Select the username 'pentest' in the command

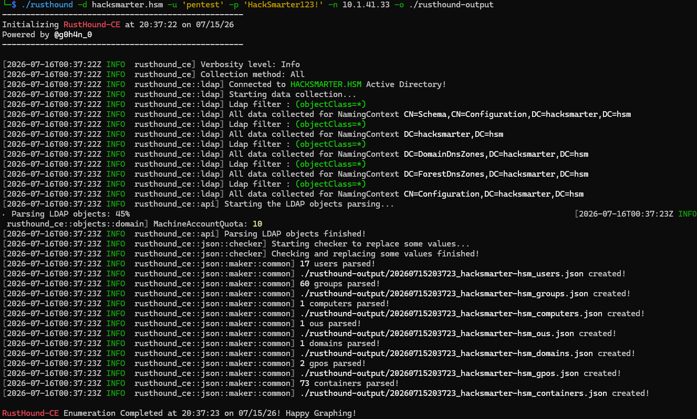coord(203,5)
